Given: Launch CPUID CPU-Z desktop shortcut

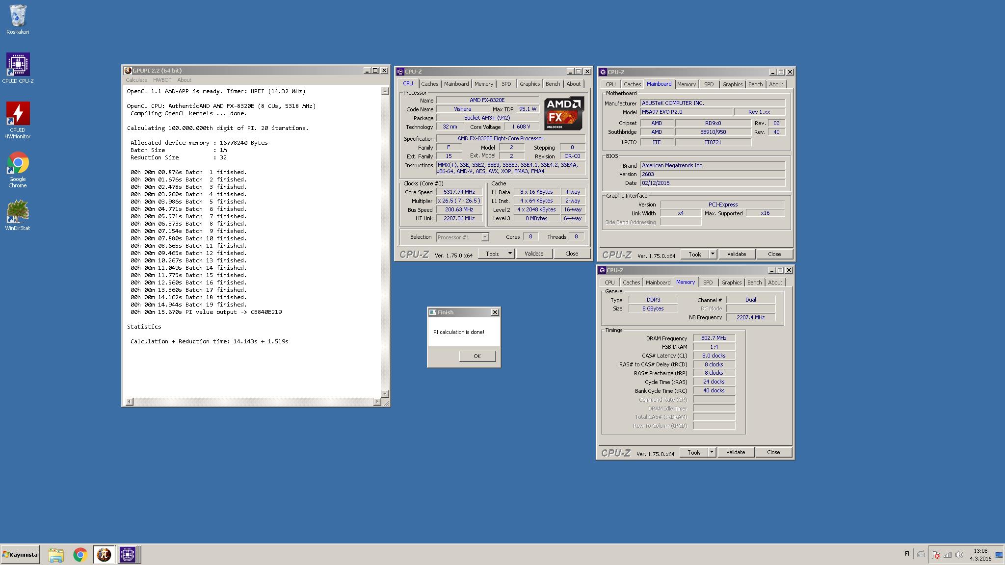Looking at the screenshot, I should (x=18, y=68).
